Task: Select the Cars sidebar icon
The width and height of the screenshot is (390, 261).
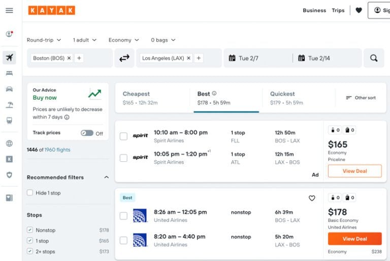Action: pos(10,89)
